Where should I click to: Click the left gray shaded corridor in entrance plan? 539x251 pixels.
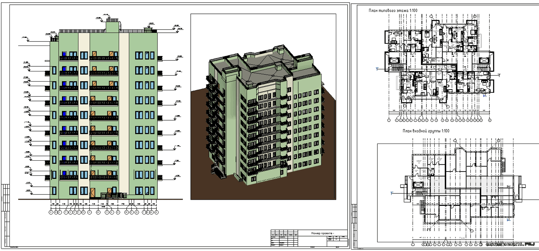point(438,186)
